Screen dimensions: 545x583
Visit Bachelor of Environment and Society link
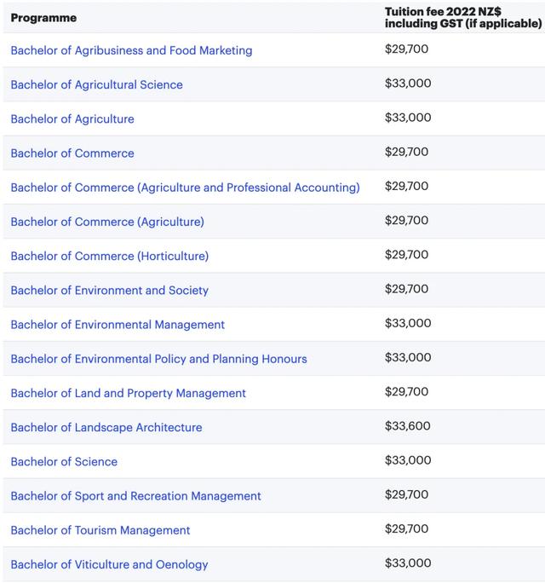click(109, 290)
